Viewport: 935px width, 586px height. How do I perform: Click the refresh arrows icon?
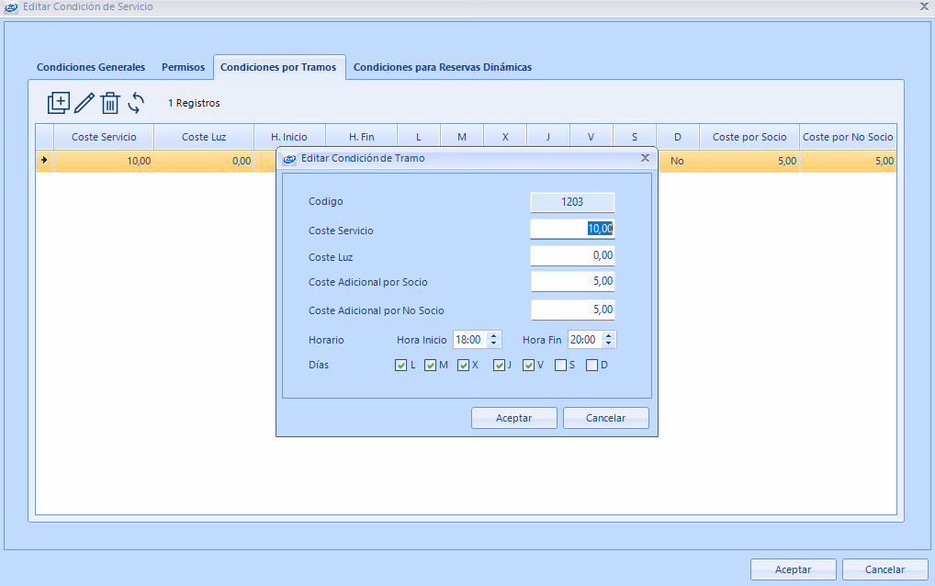tap(136, 103)
